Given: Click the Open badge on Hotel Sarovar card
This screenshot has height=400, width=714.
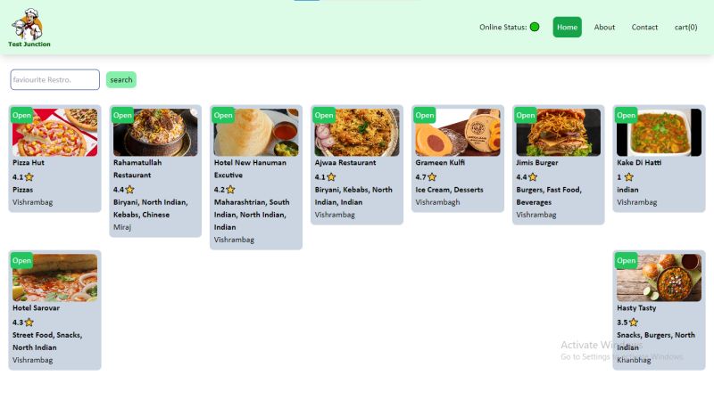Looking at the screenshot, I should pos(21,261).
